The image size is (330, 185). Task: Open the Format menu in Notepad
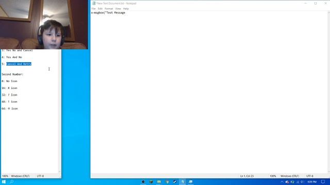click(109, 9)
